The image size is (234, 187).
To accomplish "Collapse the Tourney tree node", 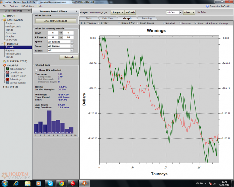I will click(2, 43).
